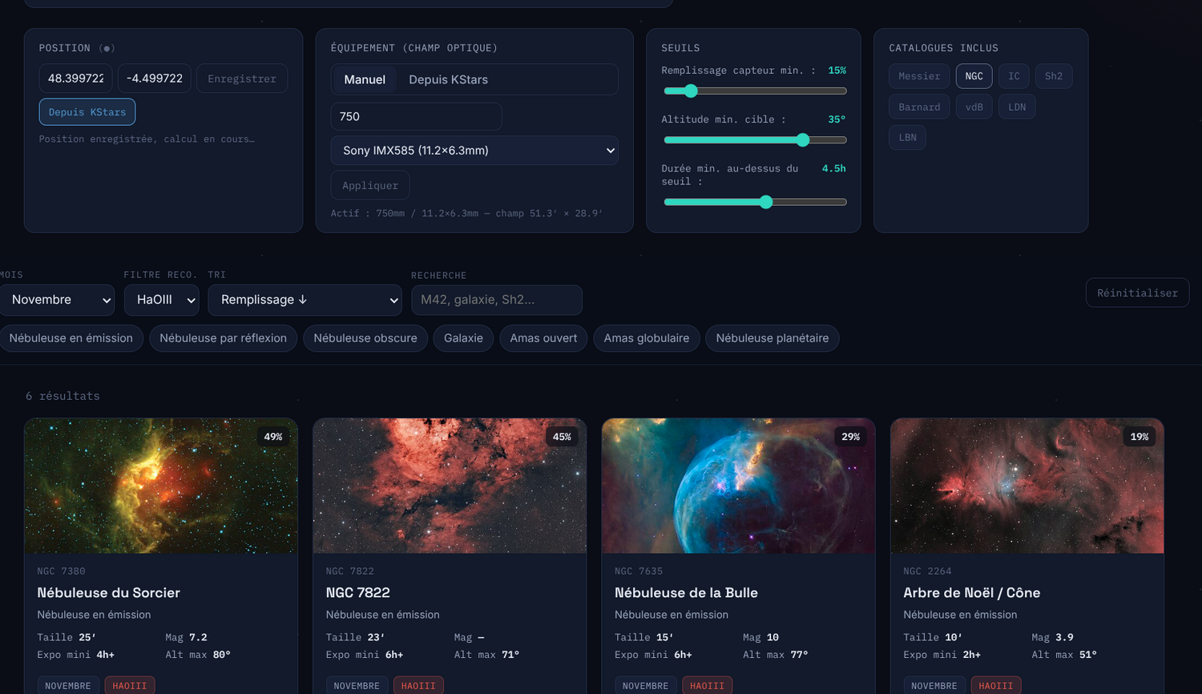This screenshot has height=694, width=1202.
Task: Toggle the Messier catalogue chip
Action: (919, 76)
